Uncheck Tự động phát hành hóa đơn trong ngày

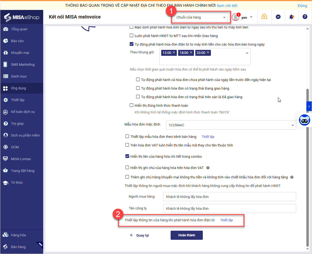(131, 44)
